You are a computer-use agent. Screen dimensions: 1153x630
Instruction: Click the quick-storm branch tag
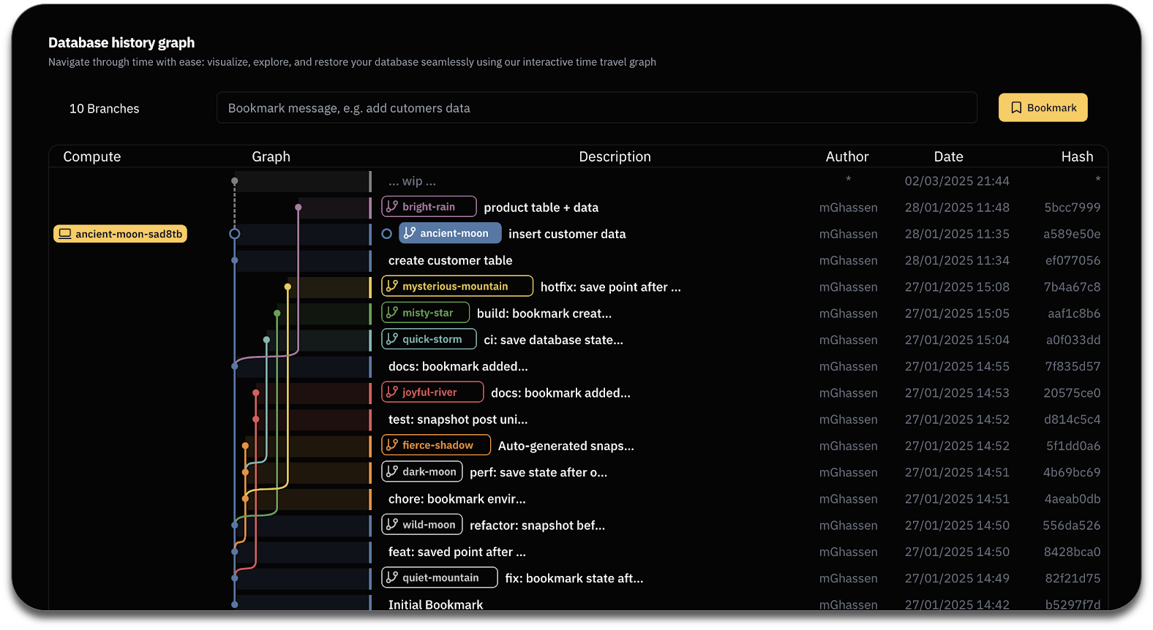point(429,339)
